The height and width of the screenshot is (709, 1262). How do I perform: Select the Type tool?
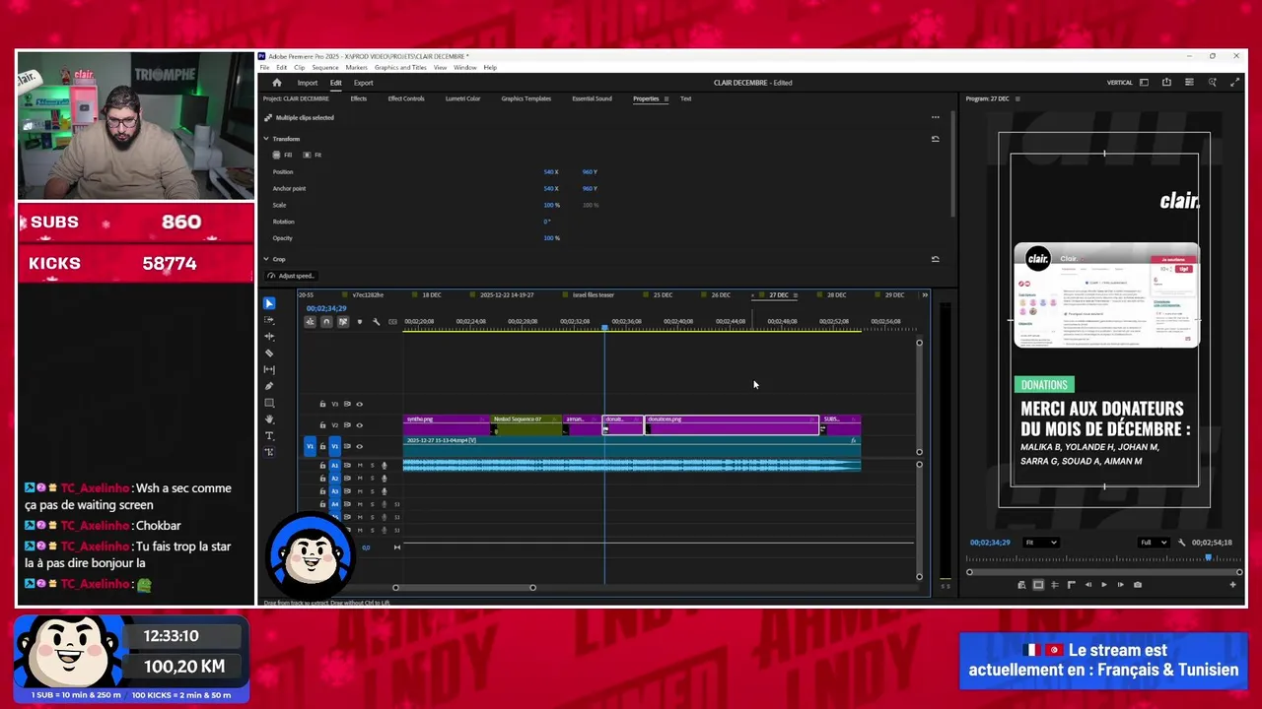point(269,435)
